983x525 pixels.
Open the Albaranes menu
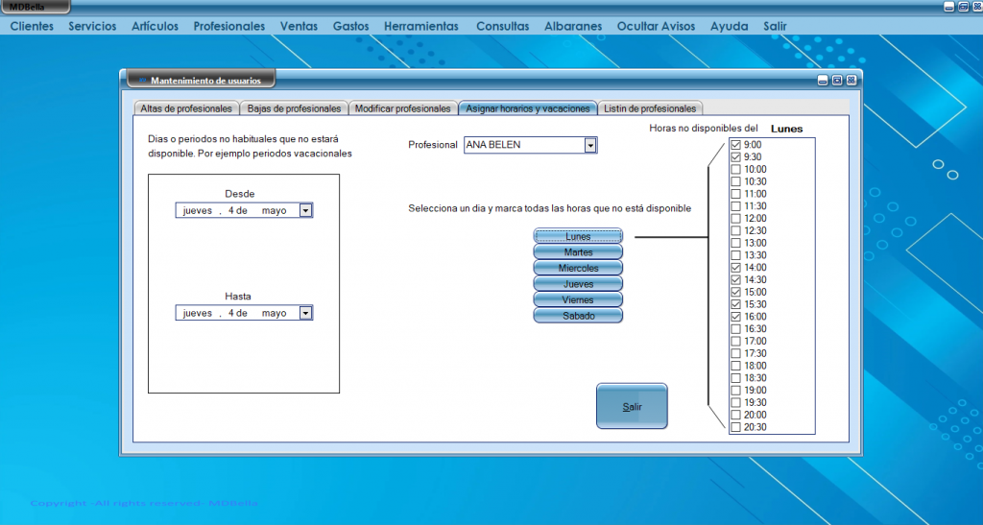click(573, 26)
